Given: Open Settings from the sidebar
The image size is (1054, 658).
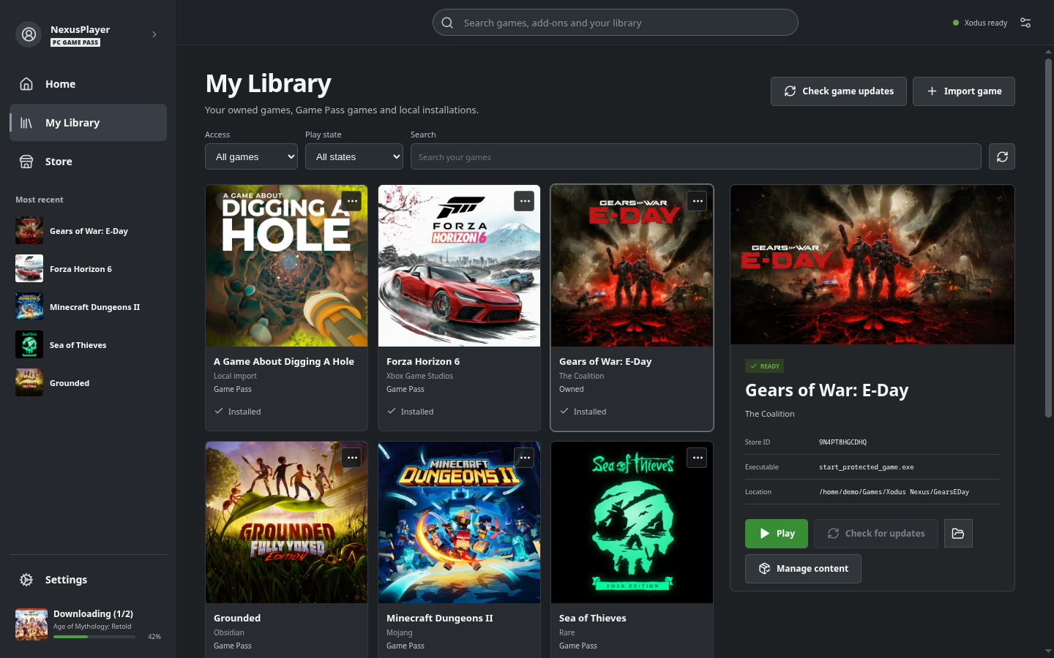Looking at the screenshot, I should [88, 580].
